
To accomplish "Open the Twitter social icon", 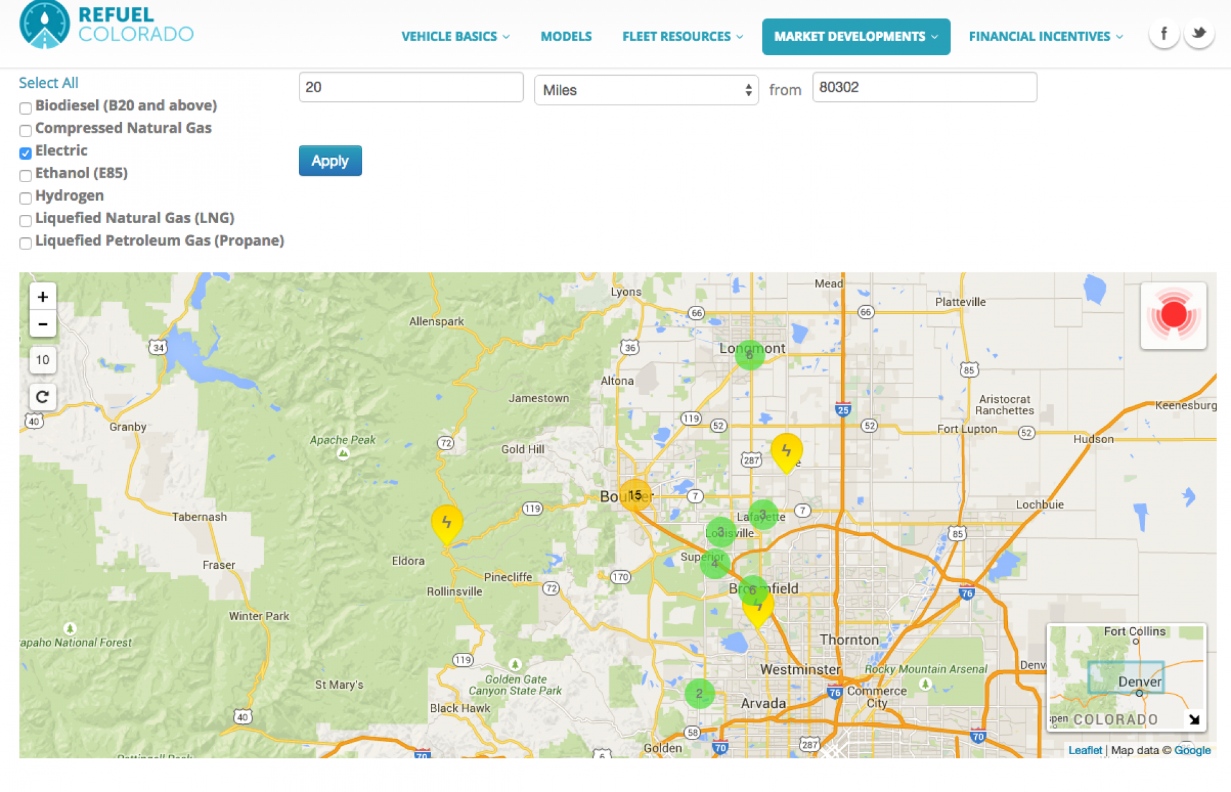I will [x=1198, y=33].
